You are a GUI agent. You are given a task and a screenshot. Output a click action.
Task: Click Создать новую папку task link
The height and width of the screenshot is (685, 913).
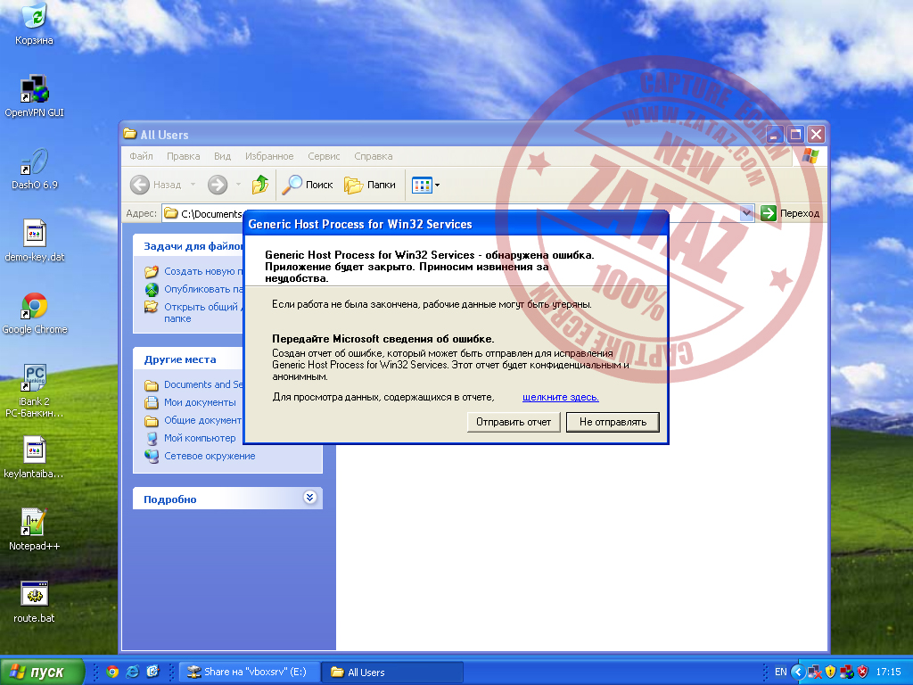(194, 271)
